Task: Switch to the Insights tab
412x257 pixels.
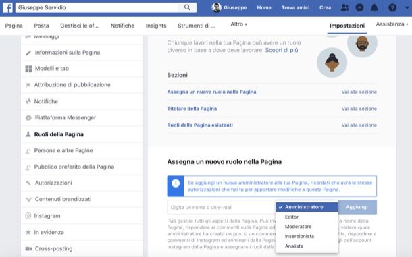Action: point(156,26)
